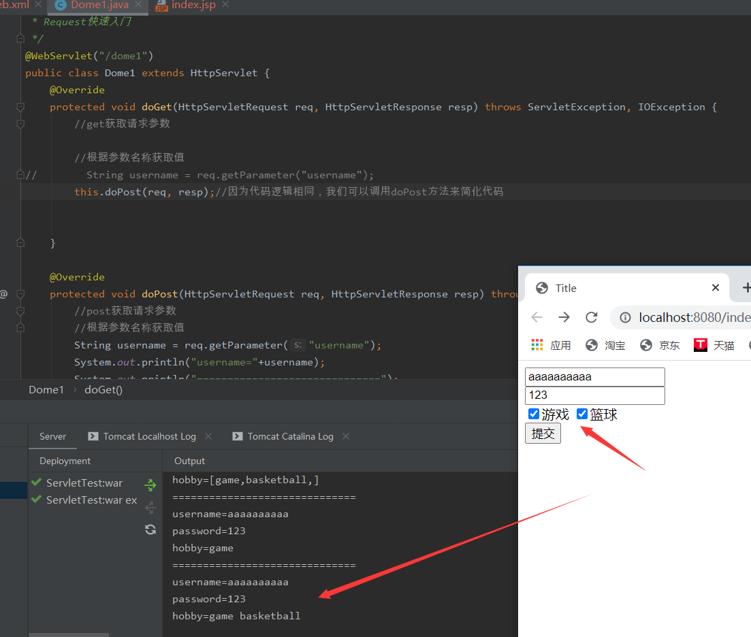The height and width of the screenshot is (637, 751).
Task: Click the override gutter icon beside doPost
Action: tap(4, 294)
